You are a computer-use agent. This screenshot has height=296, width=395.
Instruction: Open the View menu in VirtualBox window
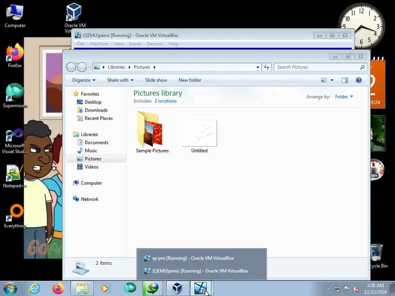point(119,44)
